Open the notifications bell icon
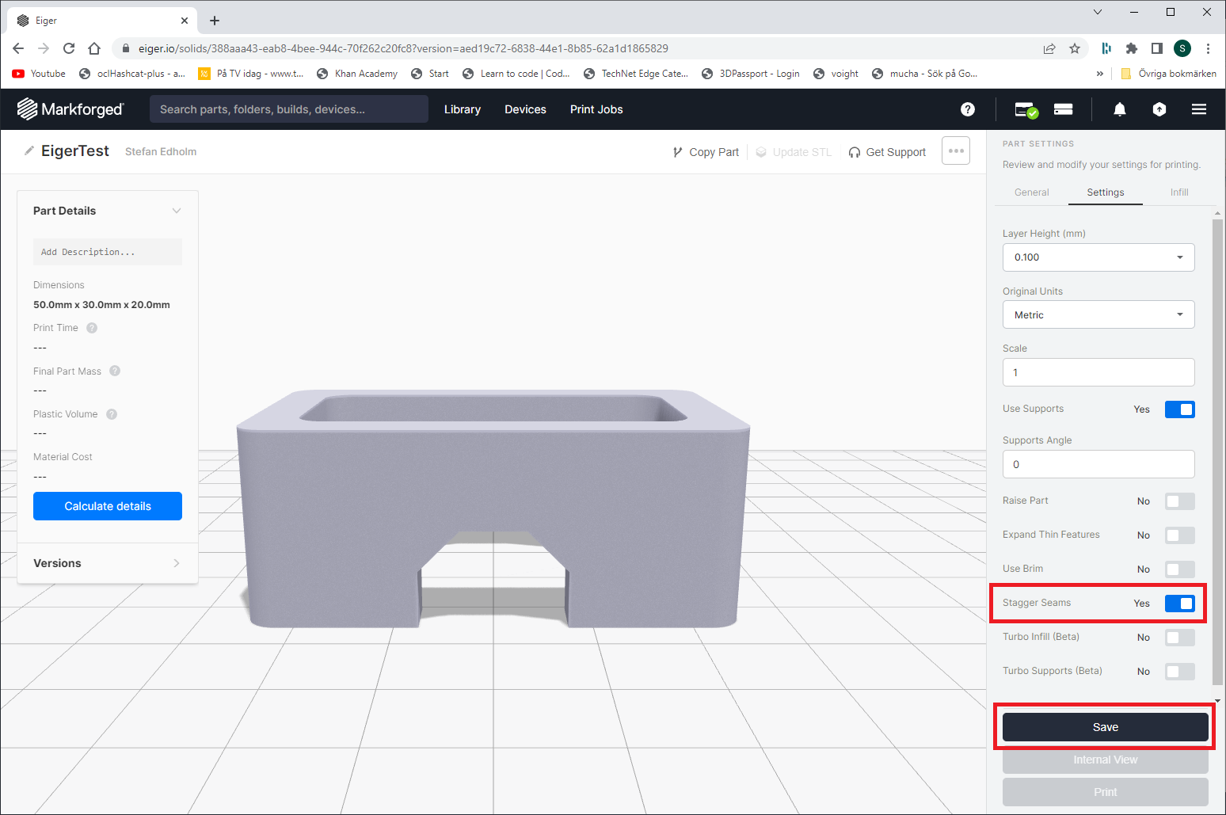The image size is (1226, 815). coord(1119,109)
